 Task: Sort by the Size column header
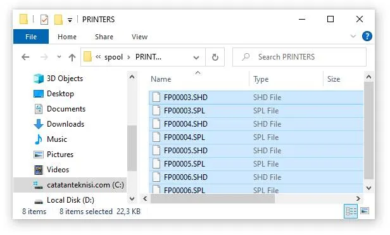pyautogui.click(x=334, y=79)
